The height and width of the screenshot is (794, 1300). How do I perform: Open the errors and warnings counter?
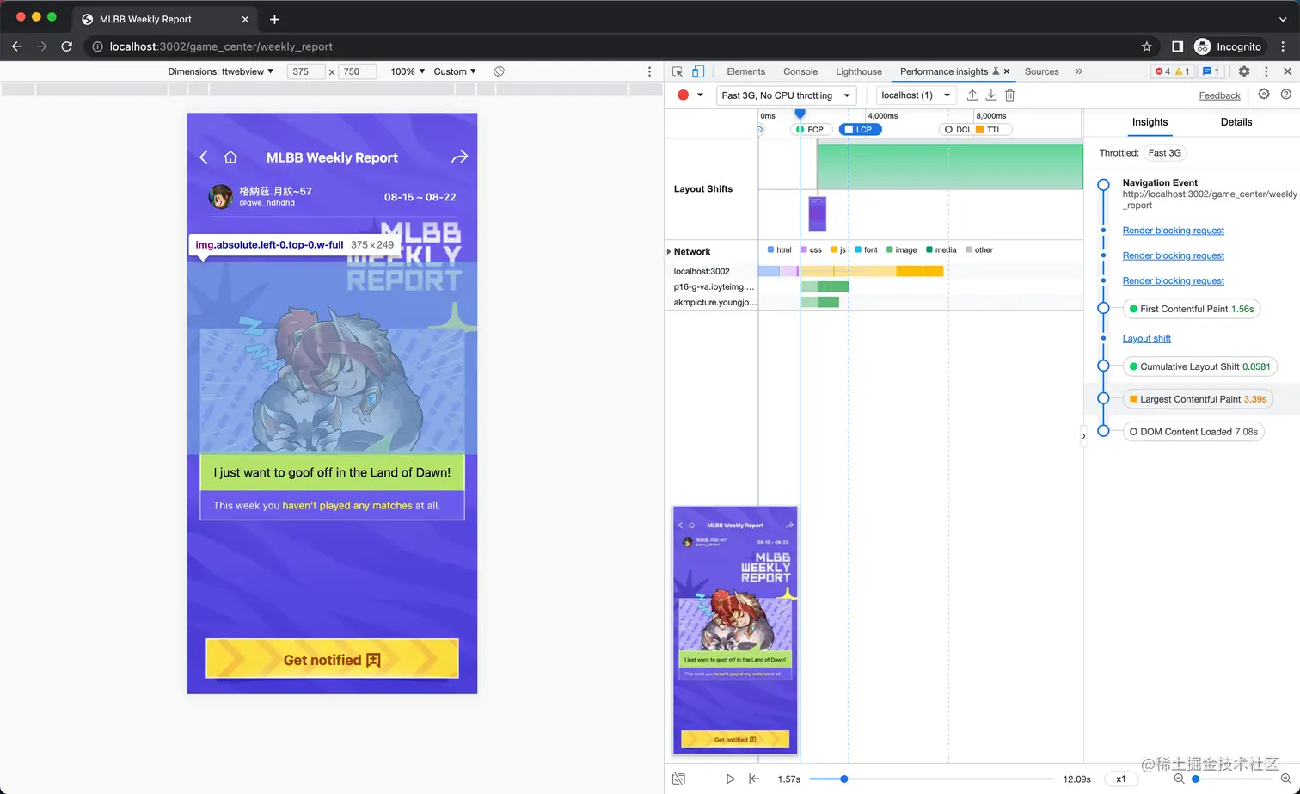pyautogui.click(x=1172, y=71)
